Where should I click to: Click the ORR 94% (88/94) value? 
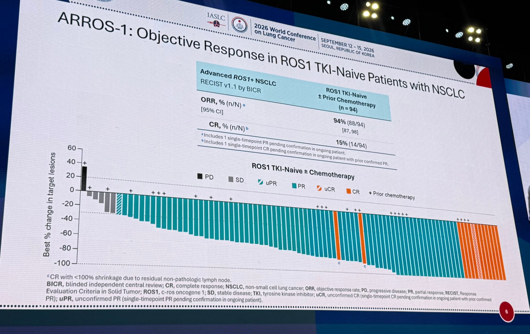(x=349, y=123)
